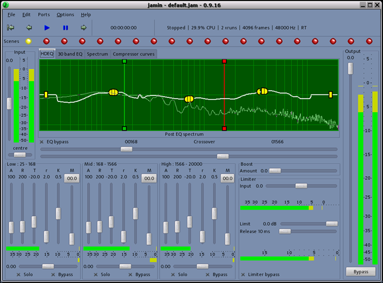Click the Play transport button
Viewport: 383px width, 283px height.
pos(47,27)
